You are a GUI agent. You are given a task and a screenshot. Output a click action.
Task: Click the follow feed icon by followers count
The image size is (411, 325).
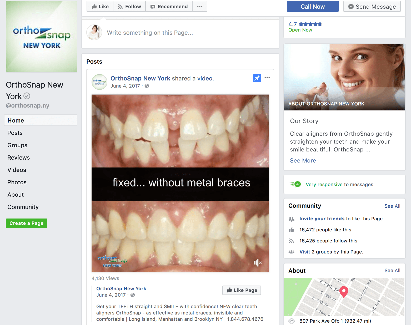pyautogui.click(x=292, y=241)
